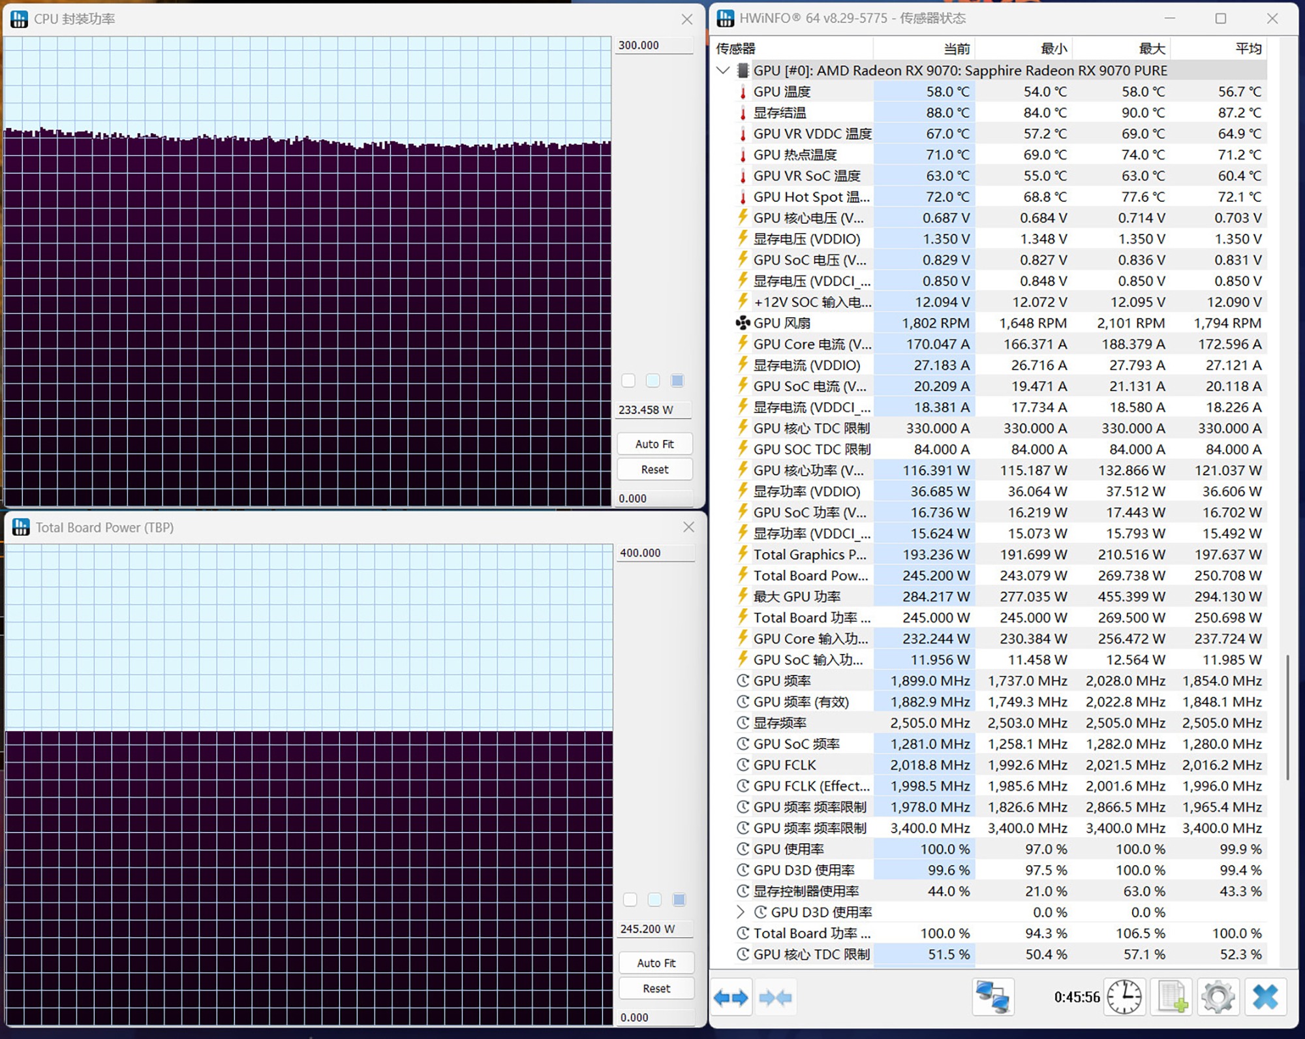Click the clock reset timer icon

[x=1124, y=997]
